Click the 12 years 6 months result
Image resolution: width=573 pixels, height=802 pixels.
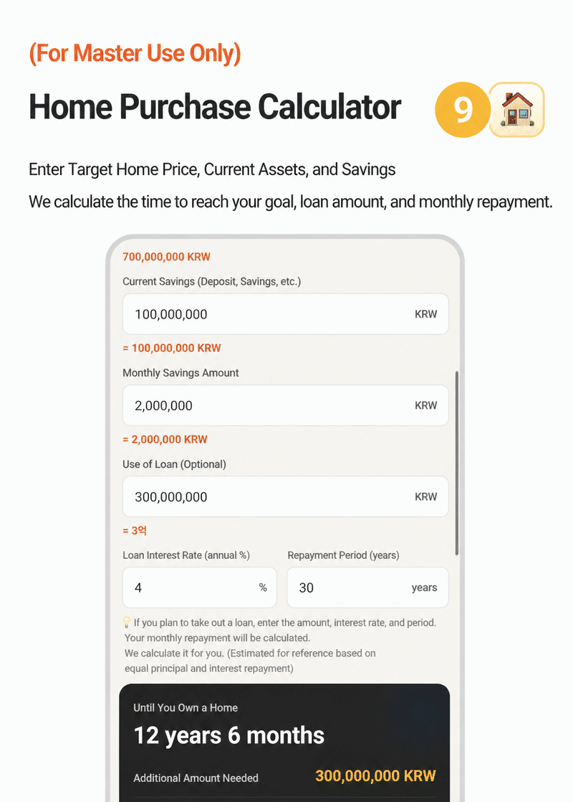click(228, 735)
